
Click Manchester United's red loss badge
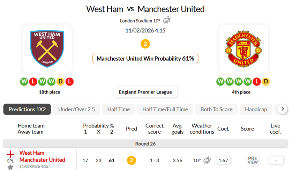pyautogui.click(x=257, y=82)
